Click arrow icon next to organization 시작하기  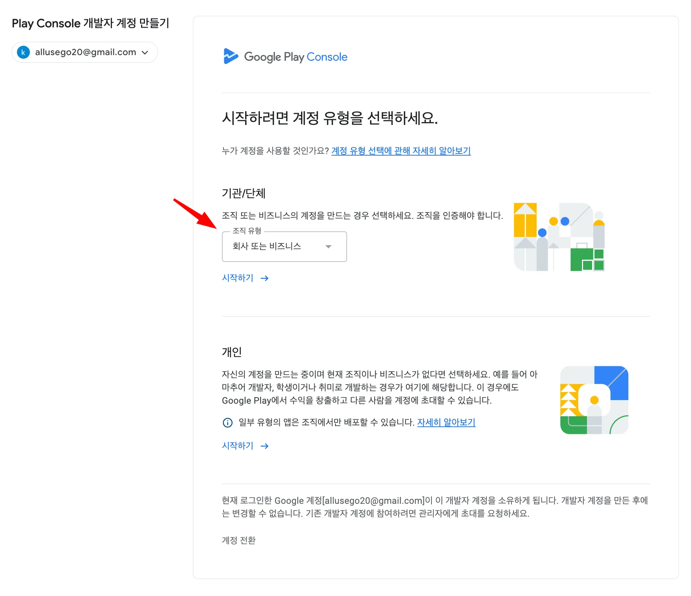click(x=265, y=278)
